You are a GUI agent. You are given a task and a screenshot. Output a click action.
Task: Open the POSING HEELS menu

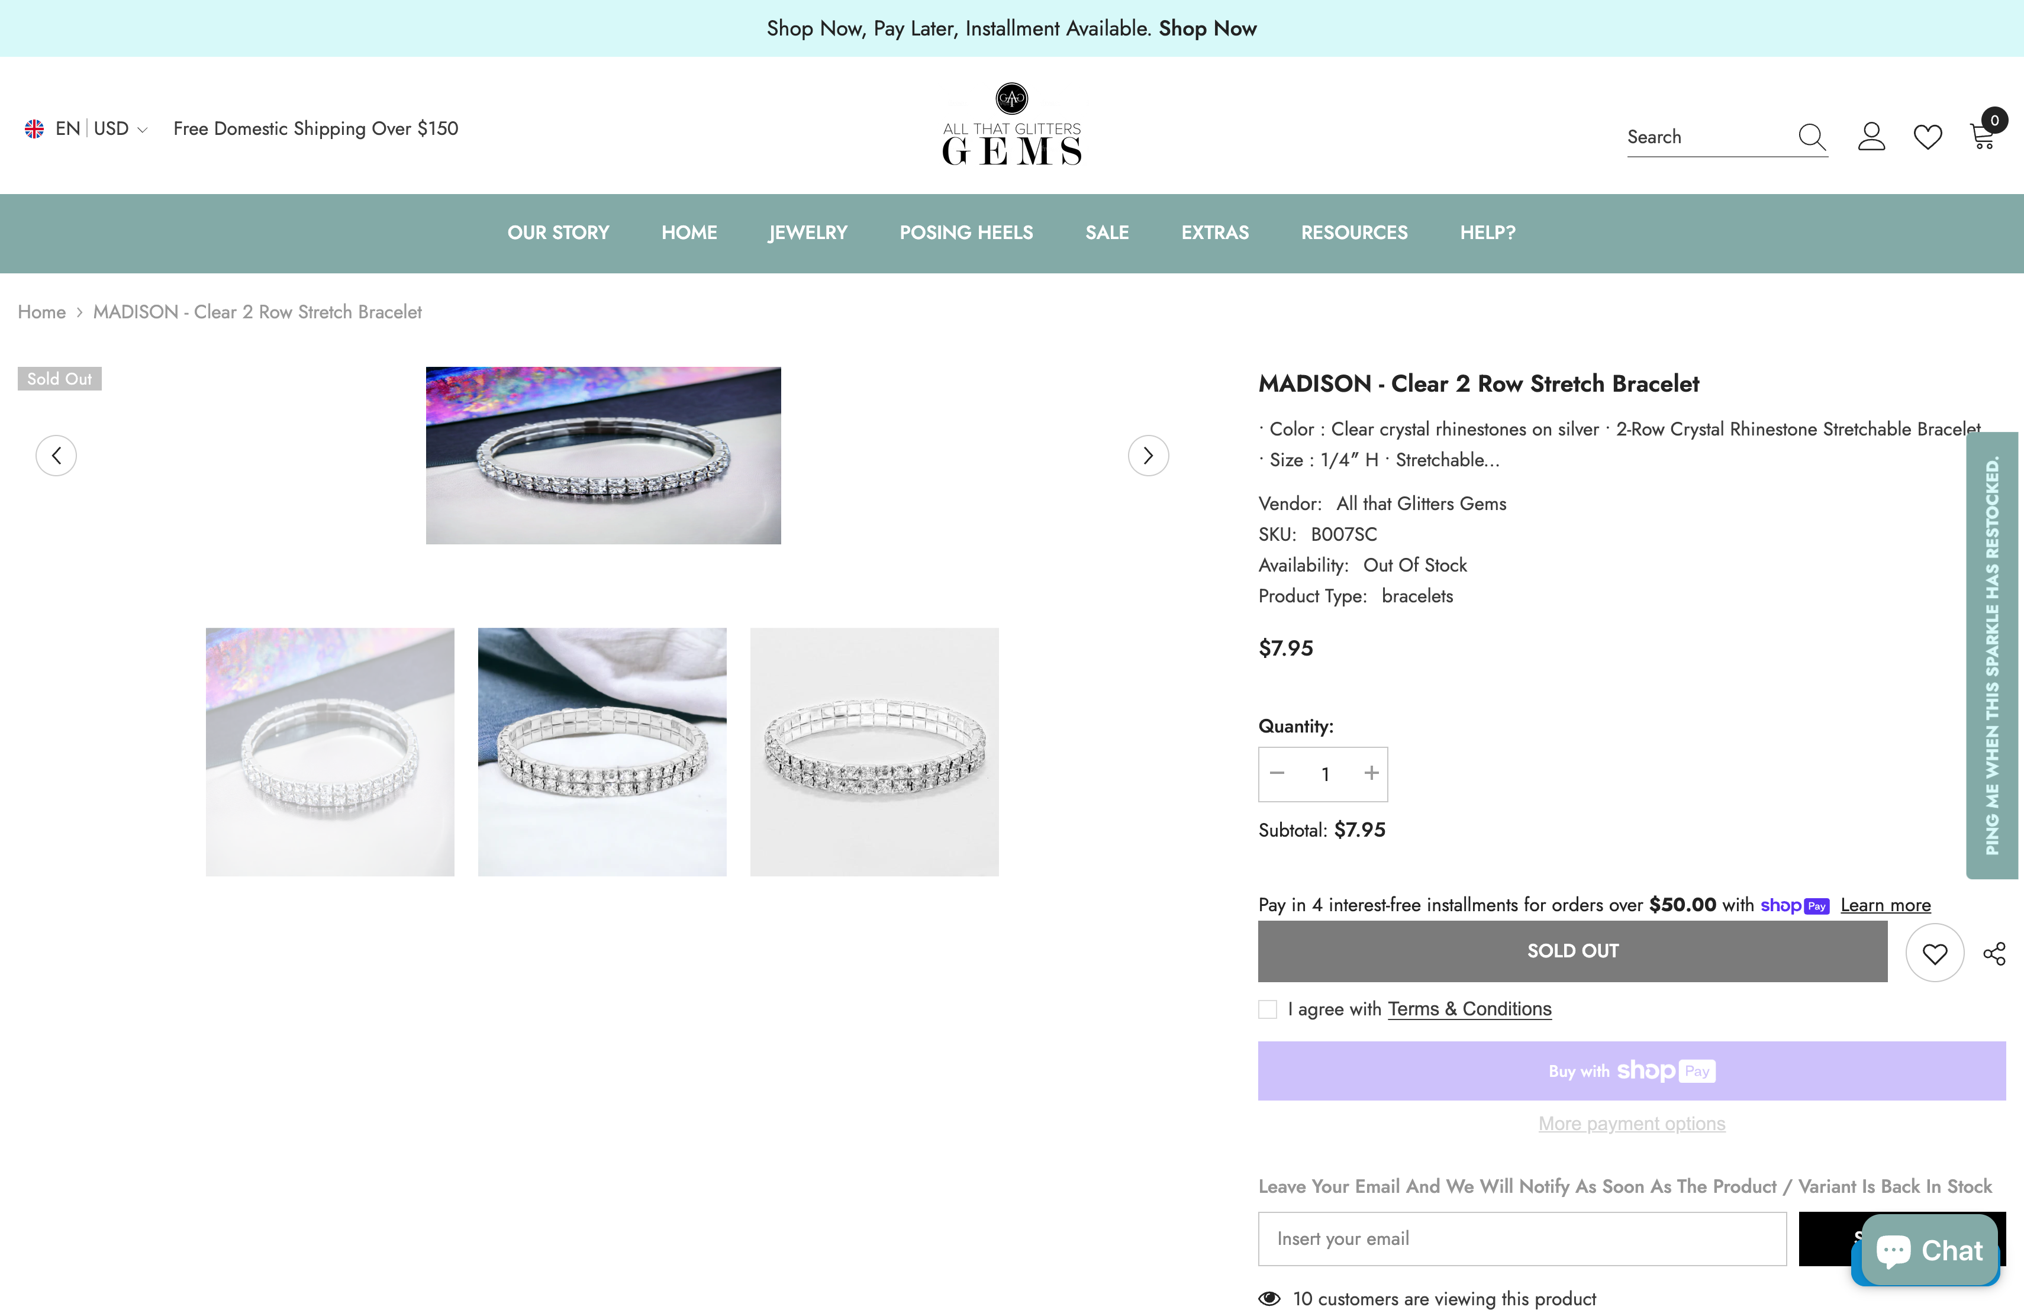click(x=966, y=233)
